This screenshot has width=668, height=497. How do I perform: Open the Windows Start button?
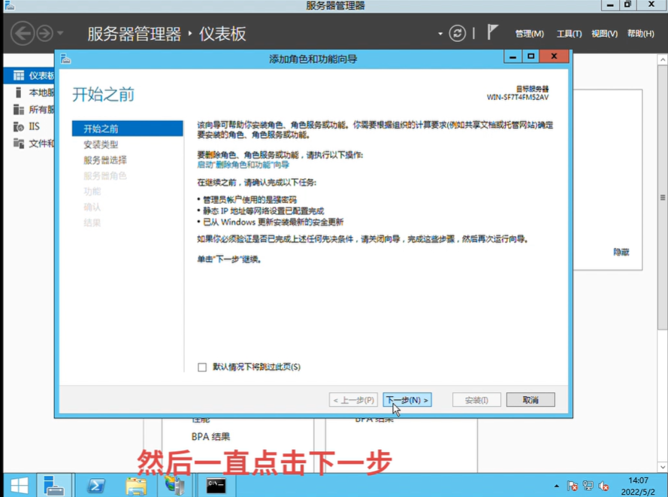click(x=20, y=486)
